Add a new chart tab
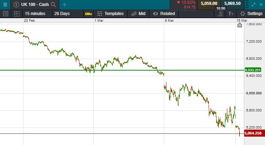This screenshot has height=145, width=265. [65, 5]
